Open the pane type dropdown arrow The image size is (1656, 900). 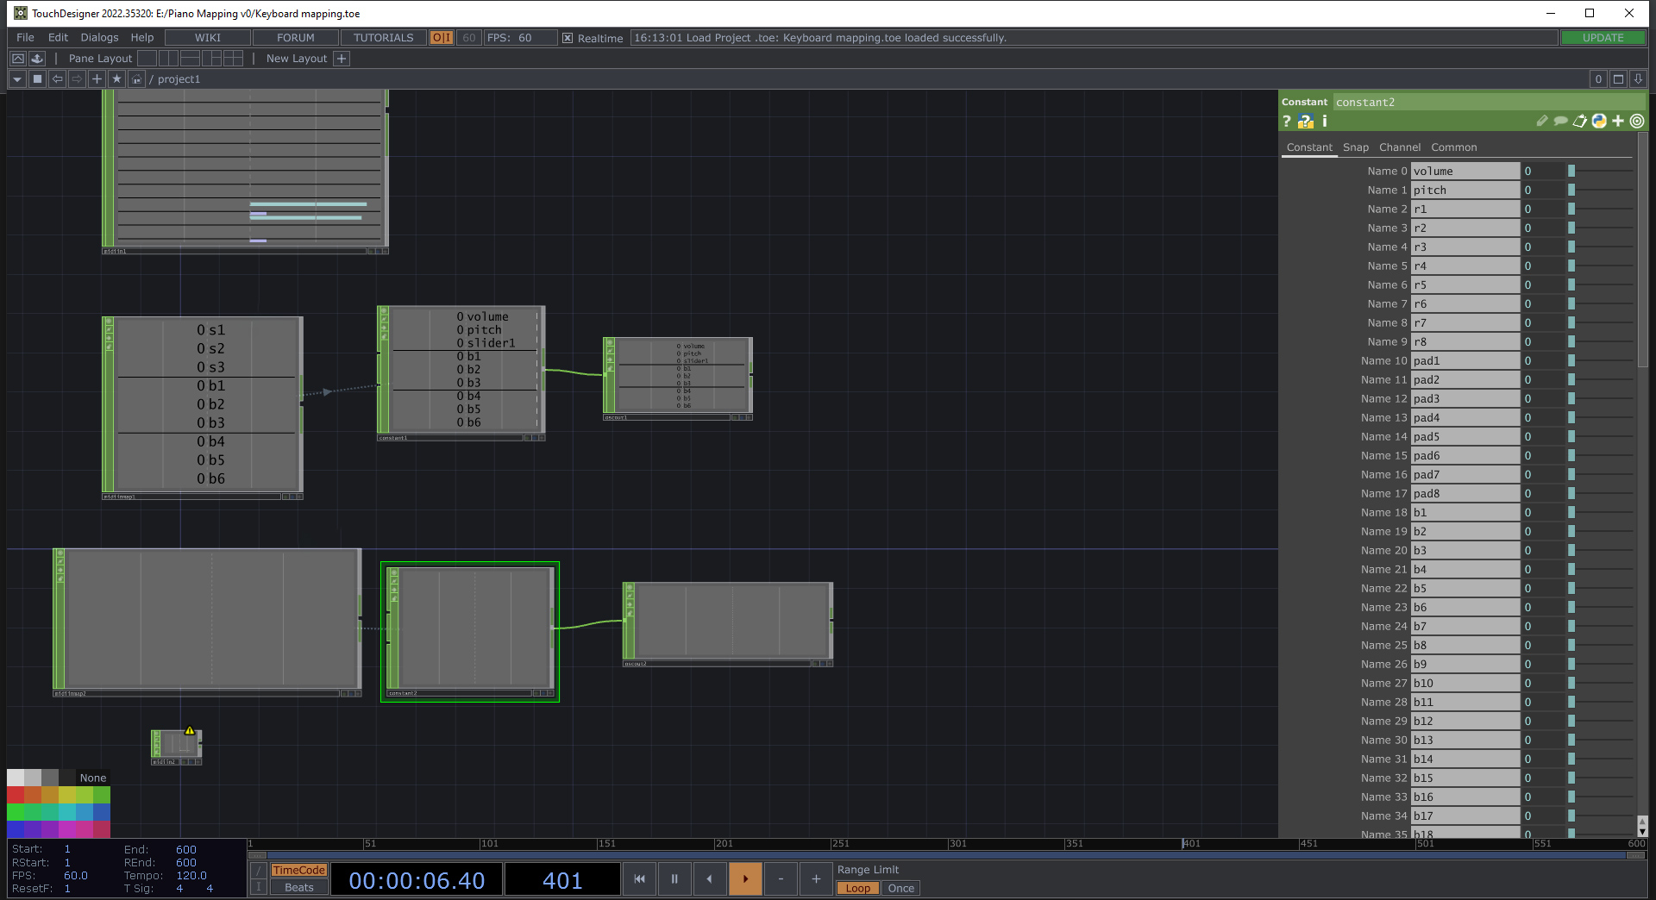click(x=17, y=79)
